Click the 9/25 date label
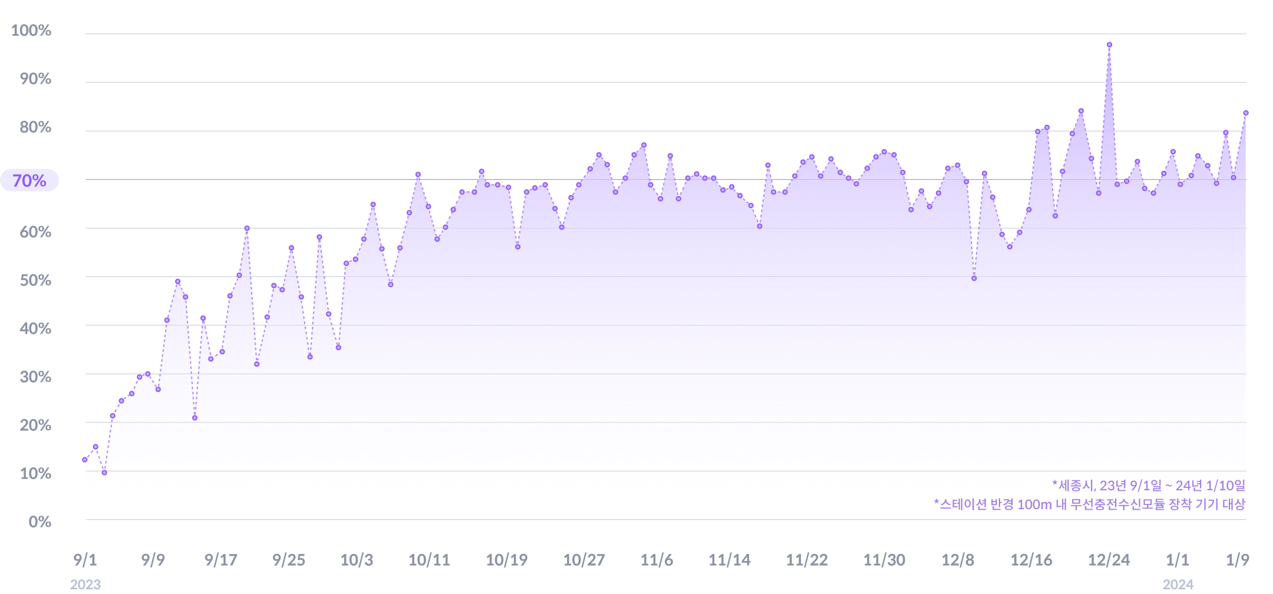Viewport: 1273px width, 594px height. [x=289, y=560]
